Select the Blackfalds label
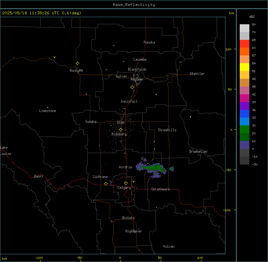Screen dimensions: 268x262 click(137, 69)
